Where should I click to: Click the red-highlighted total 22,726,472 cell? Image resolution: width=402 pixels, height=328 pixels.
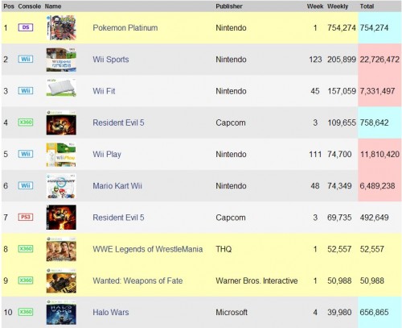point(379,60)
